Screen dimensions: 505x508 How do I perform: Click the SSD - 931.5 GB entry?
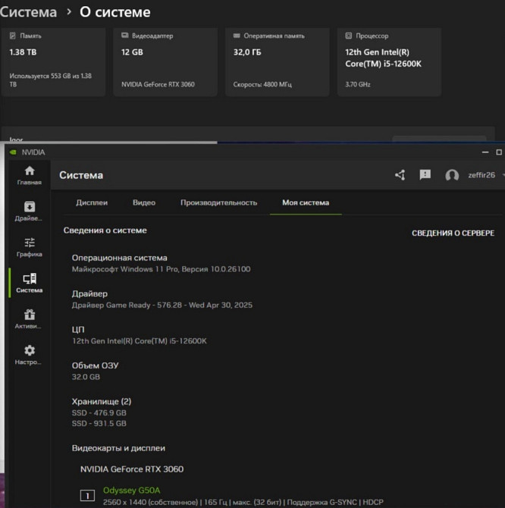tap(99, 423)
